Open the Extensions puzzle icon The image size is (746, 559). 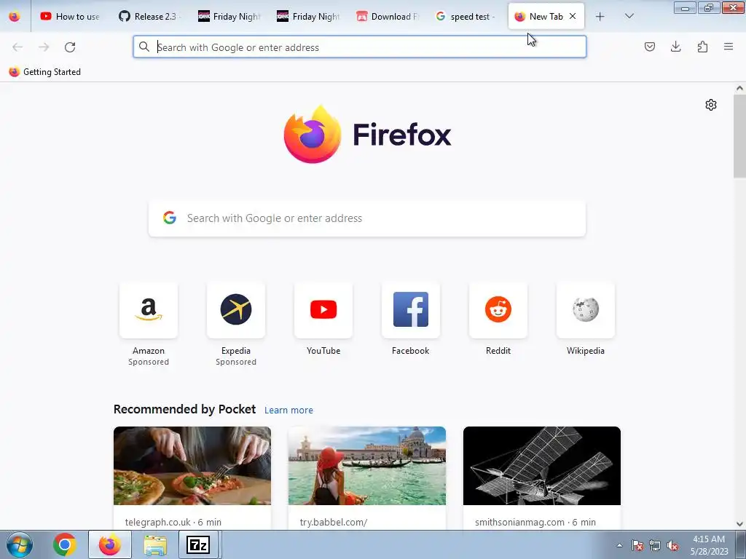point(702,47)
